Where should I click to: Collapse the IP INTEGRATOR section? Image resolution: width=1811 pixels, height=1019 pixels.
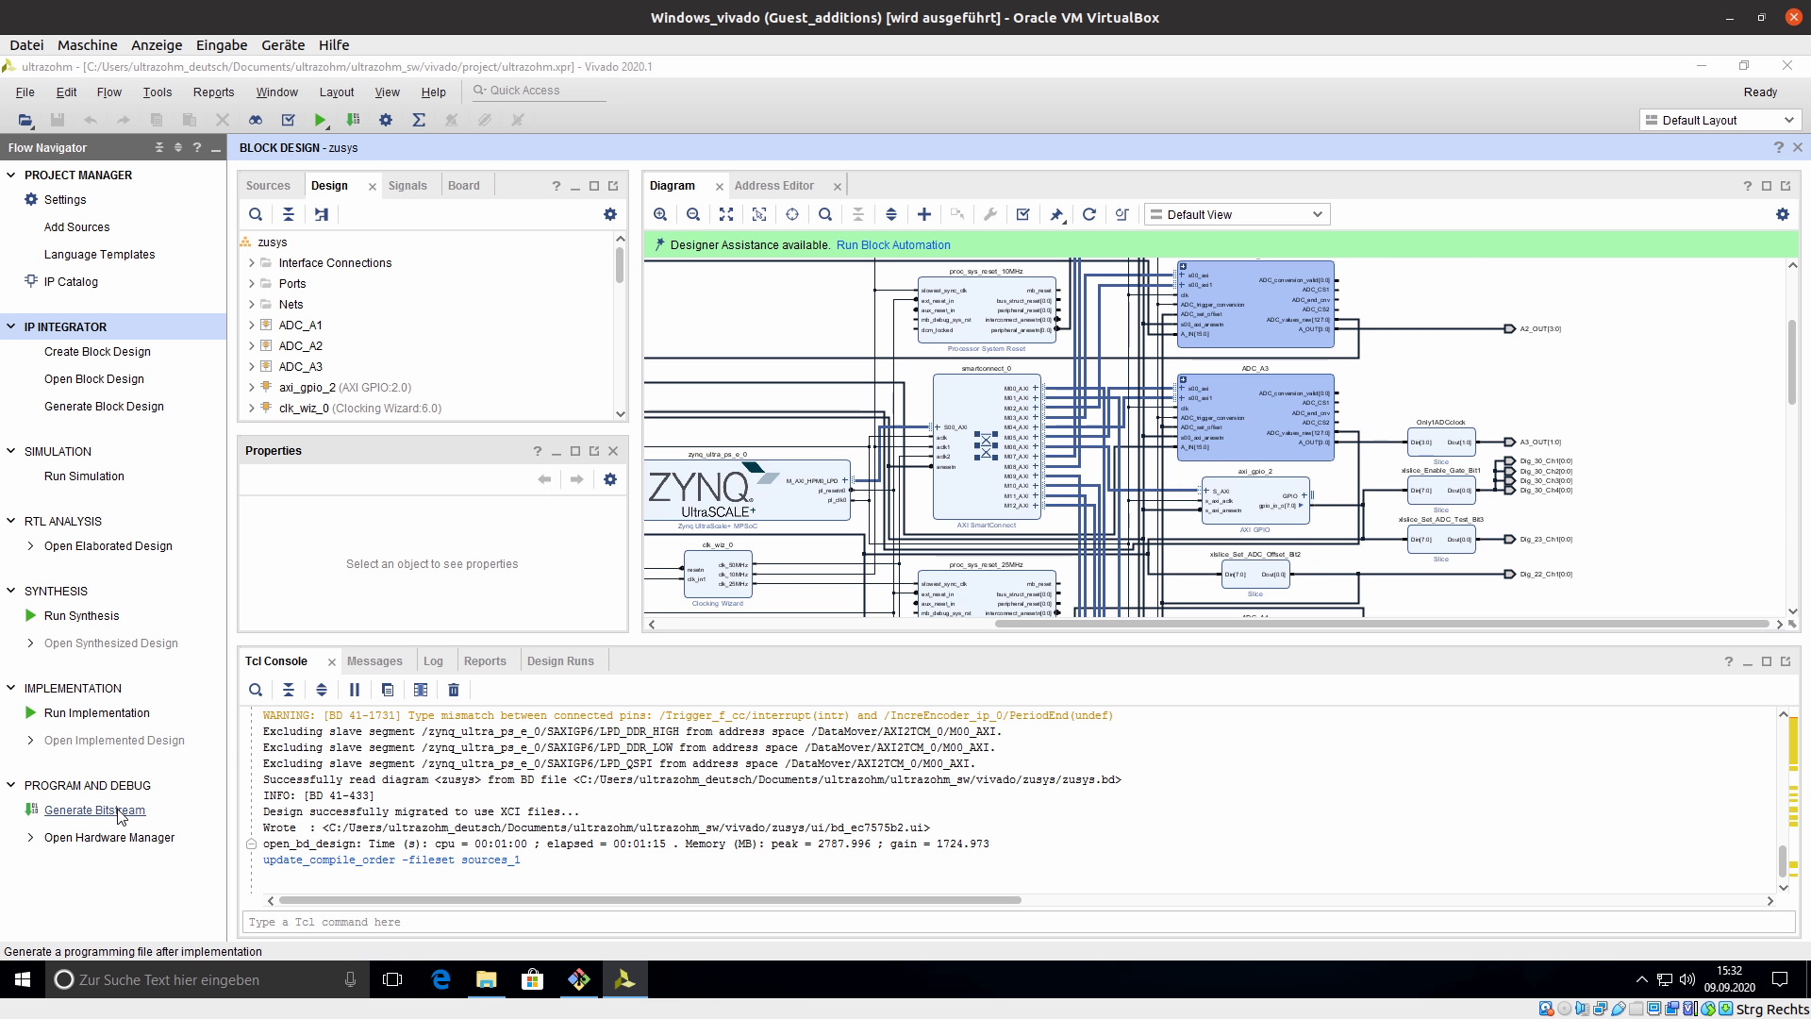tap(11, 327)
